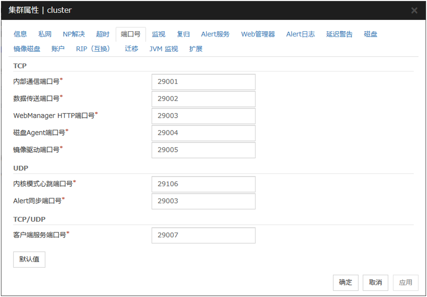Image resolution: width=427 pixels, height=297 pixels.
Task: Switch to the Alert服务 tab
Action: coord(215,34)
